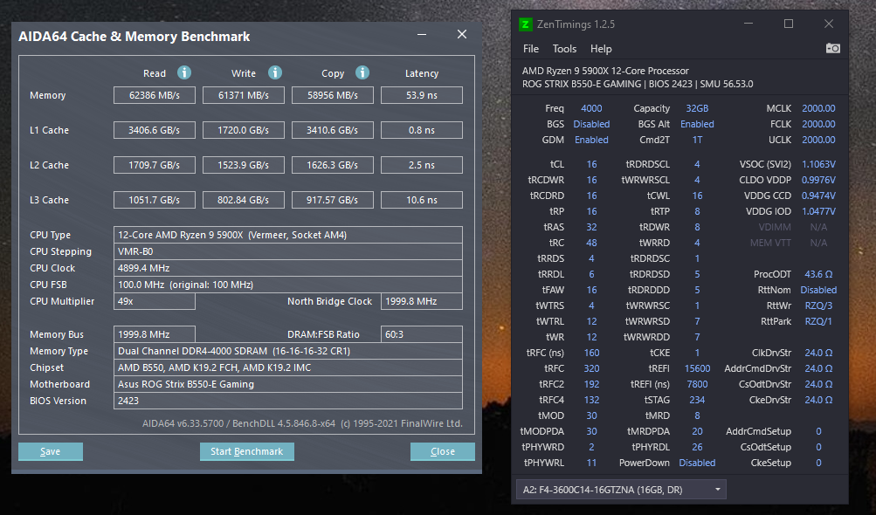Click the ZenTimings green Z logo icon
876x515 pixels.
click(x=525, y=24)
